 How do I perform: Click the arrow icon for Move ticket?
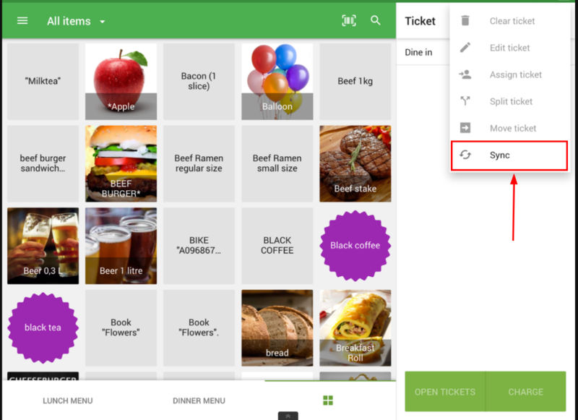465,128
